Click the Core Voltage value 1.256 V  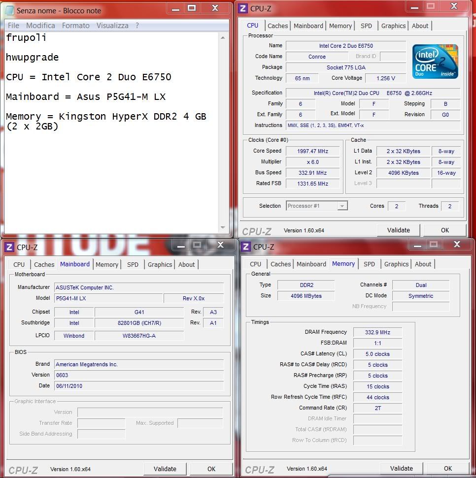[x=386, y=78]
